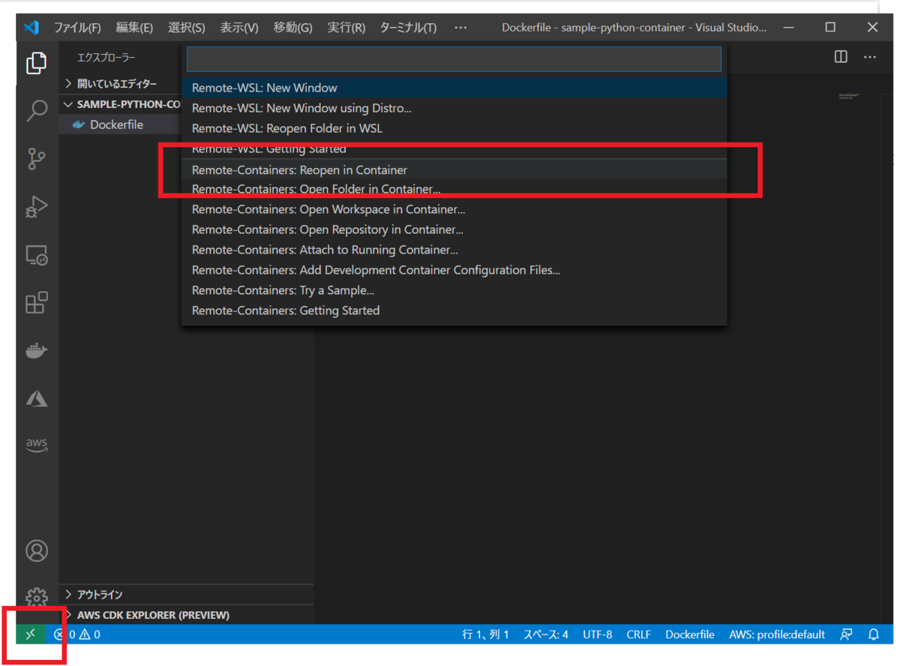This screenshot has width=900, height=666.
Task: Focus the command palette input field
Action: click(x=454, y=59)
